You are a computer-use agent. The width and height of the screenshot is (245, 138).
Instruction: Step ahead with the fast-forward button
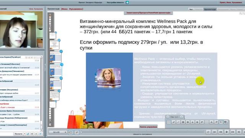pyautogui.click(x=233, y=132)
